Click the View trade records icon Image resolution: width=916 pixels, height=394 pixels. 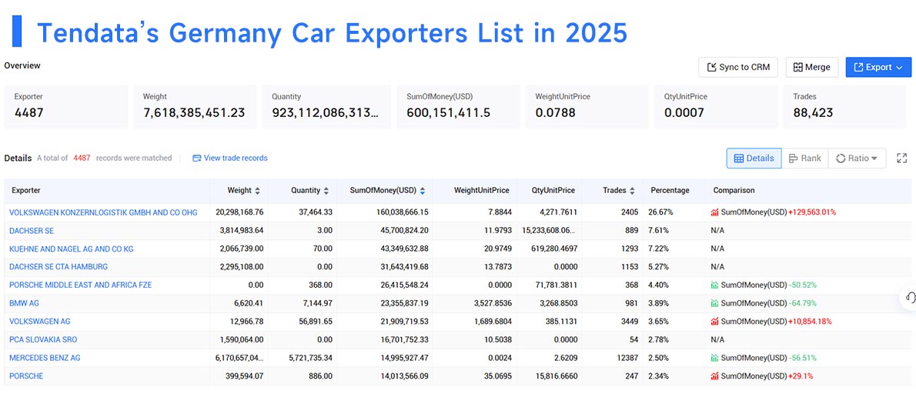click(196, 158)
